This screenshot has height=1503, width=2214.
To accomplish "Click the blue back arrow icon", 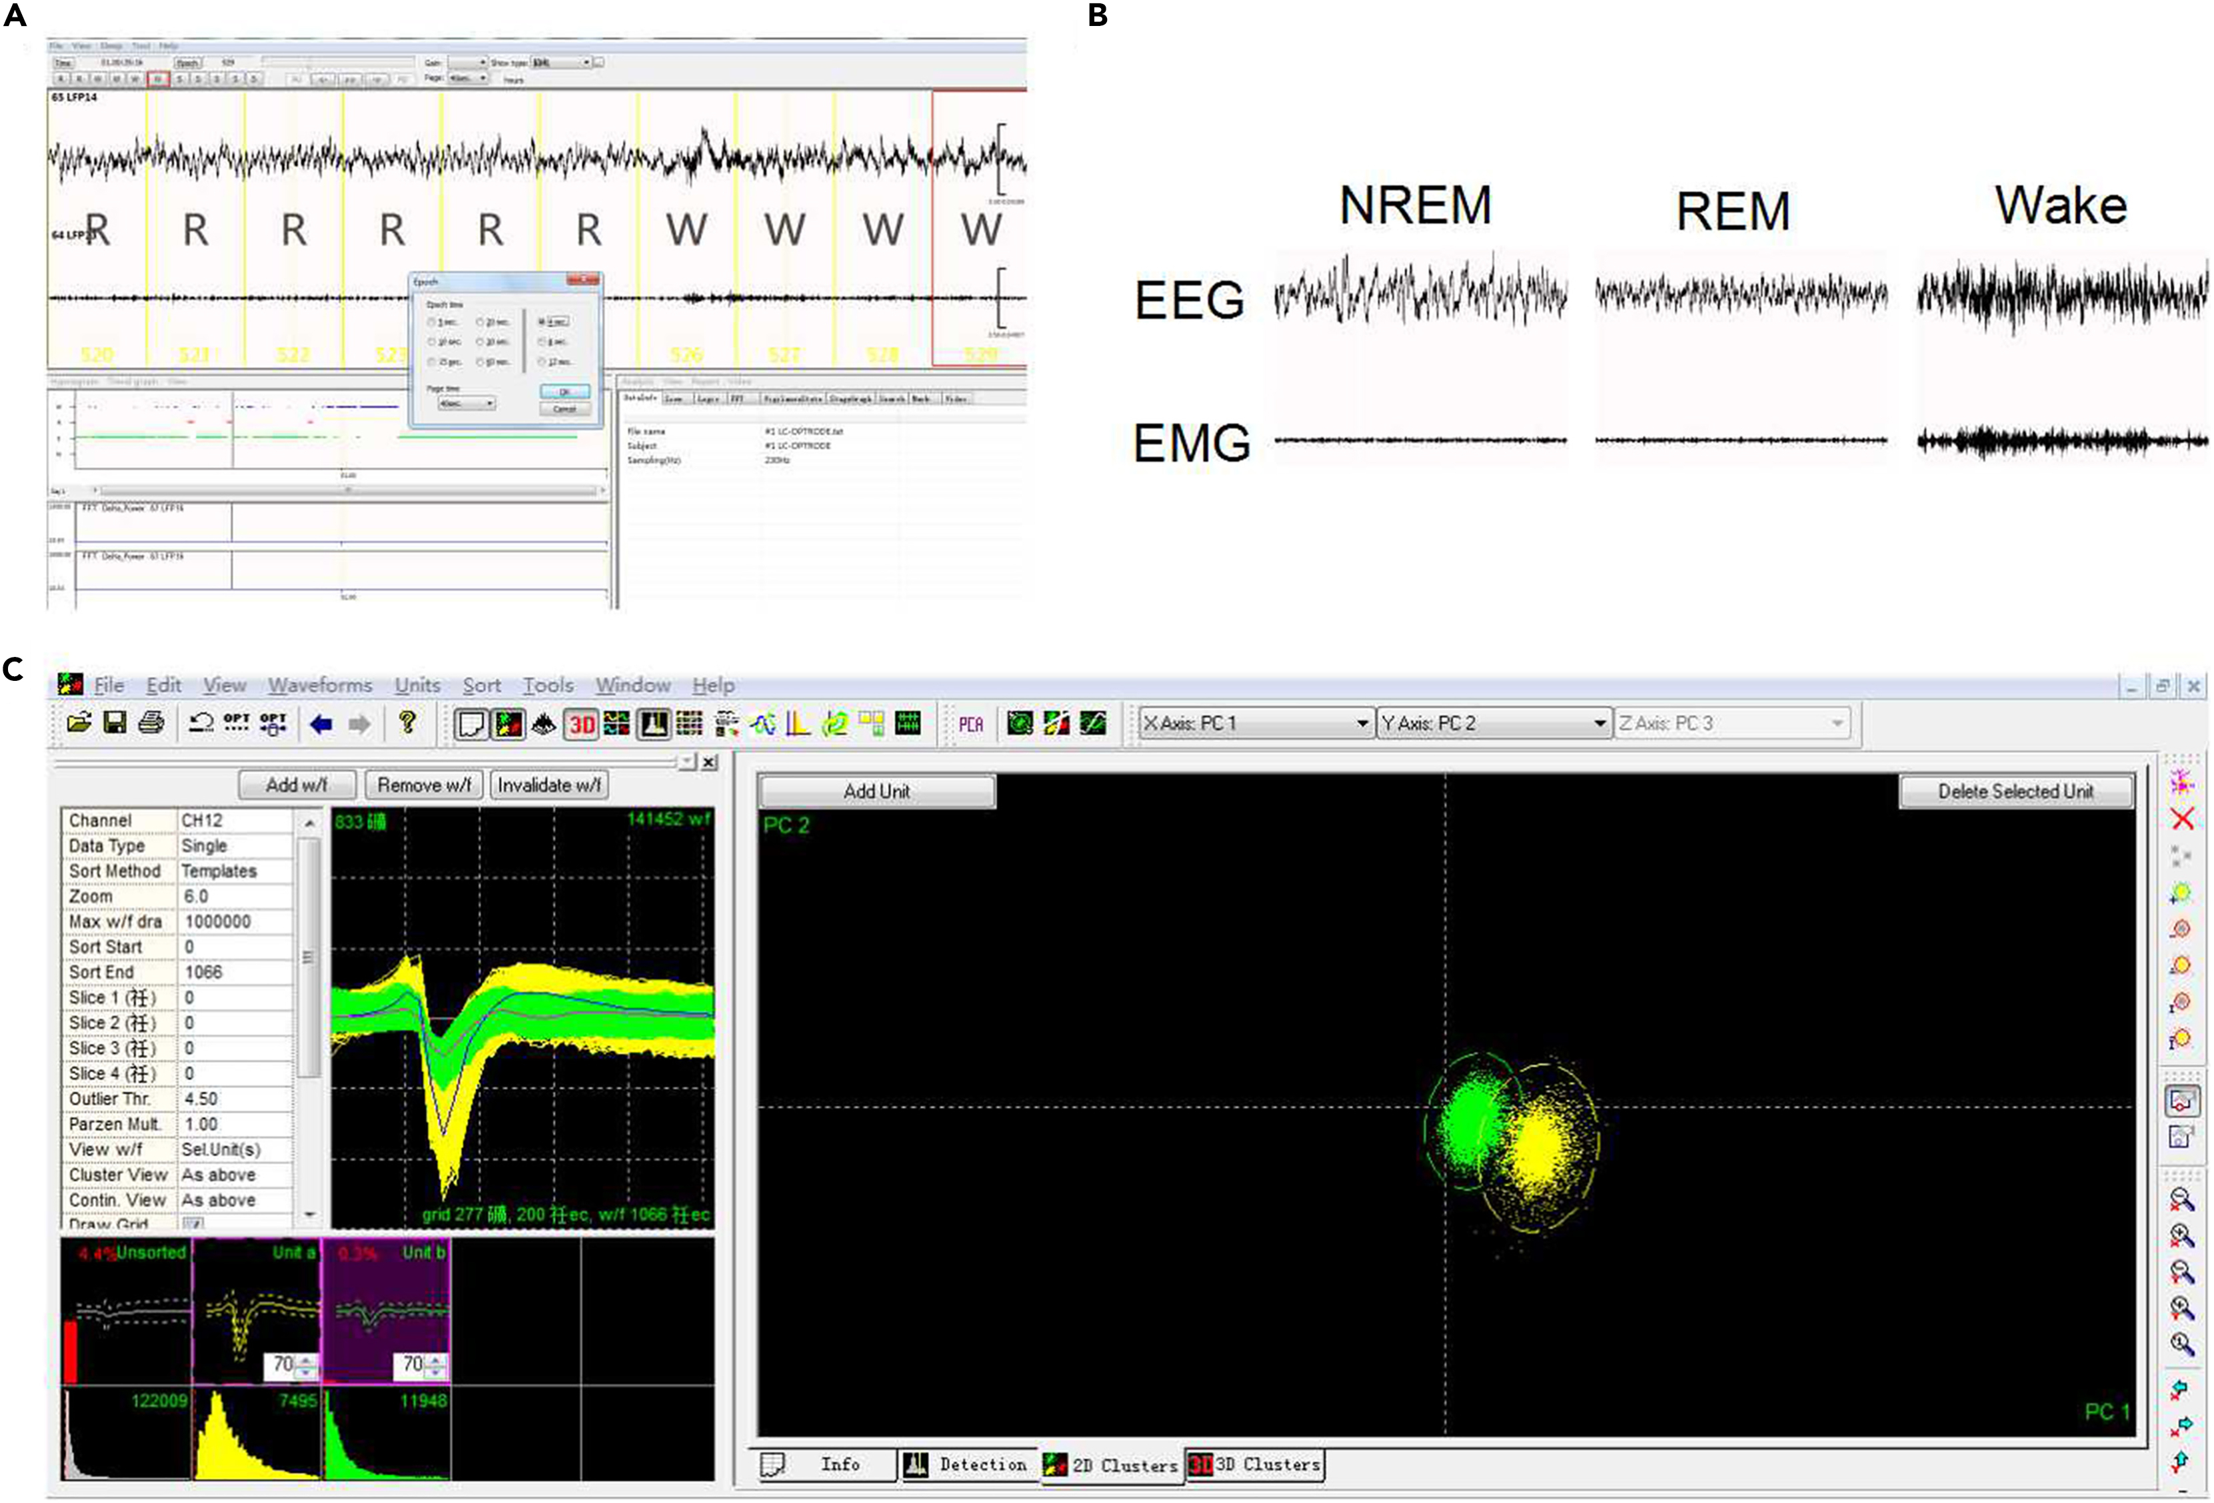I will [321, 724].
